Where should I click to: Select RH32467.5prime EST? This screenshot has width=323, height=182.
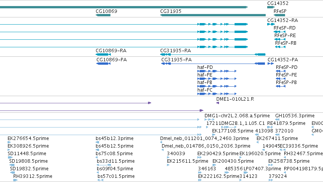303,154
